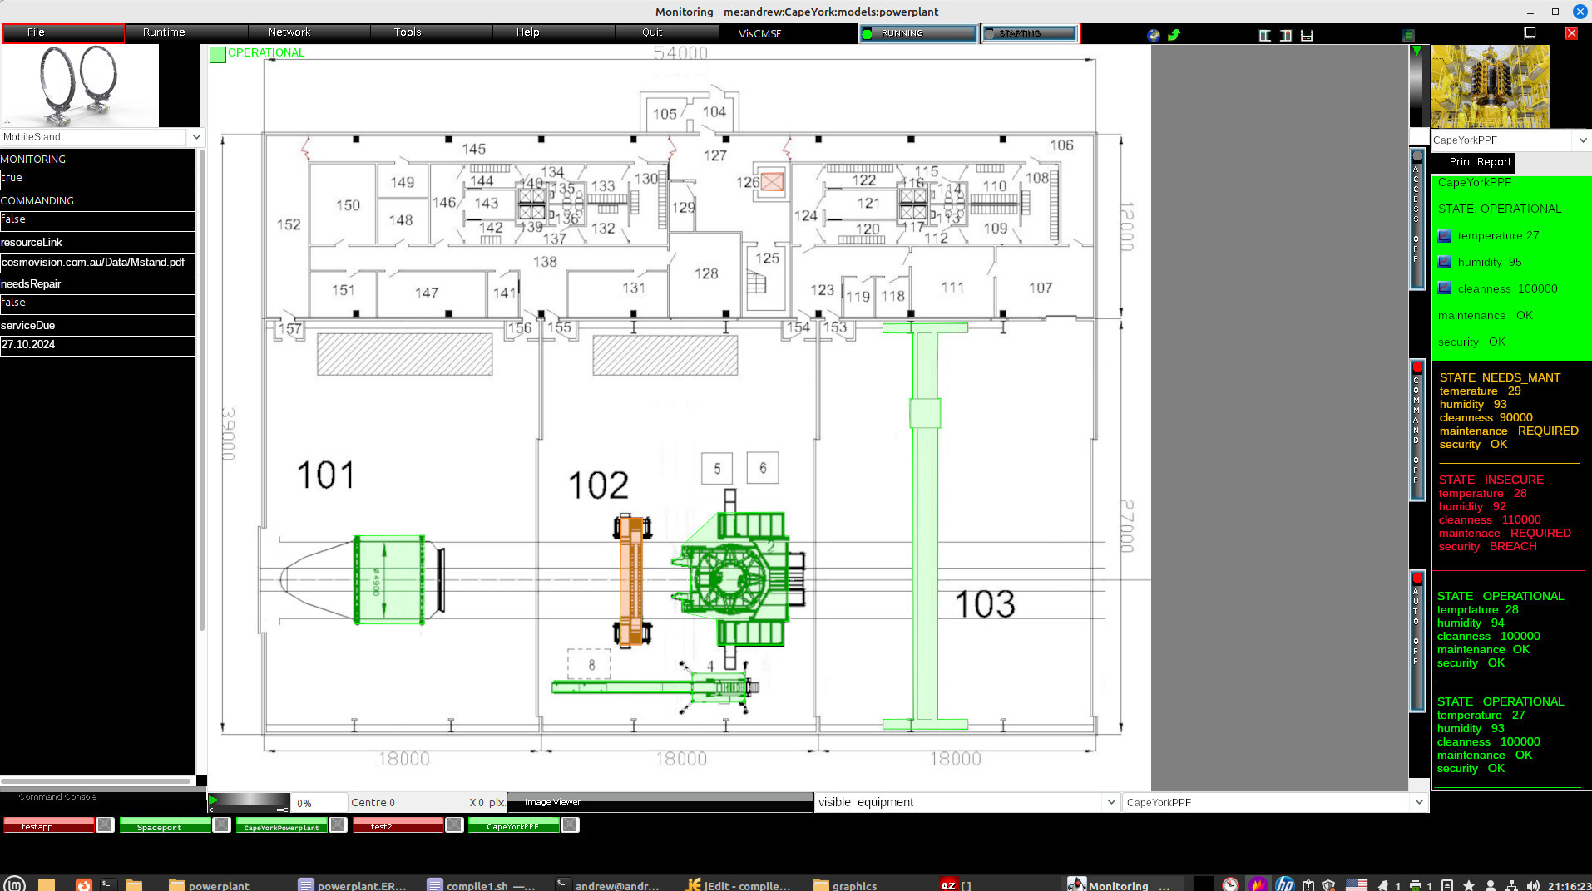
Task: Open the humidity chart icon
Action: pyautogui.click(x=1444, y=263)
